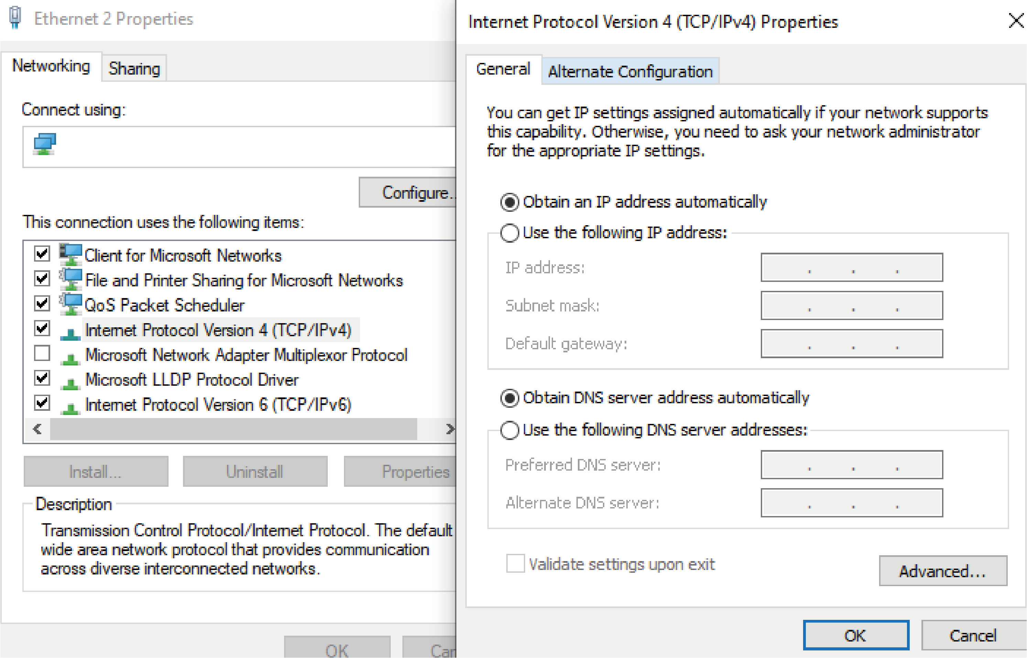Open the Advanced settings dialog
Screen dimensions: 1027x658
[x=942, y=571]
